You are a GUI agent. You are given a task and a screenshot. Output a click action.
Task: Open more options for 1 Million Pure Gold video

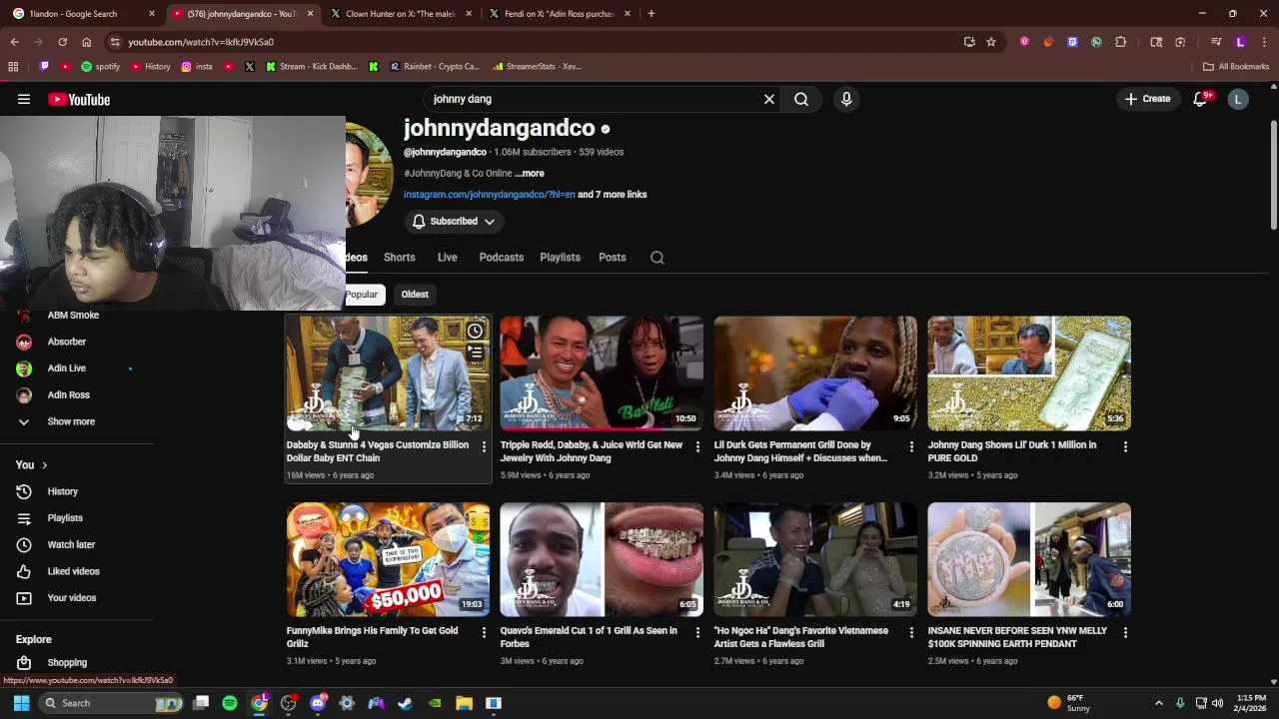pyautogui.click(x=1125, y=446)
